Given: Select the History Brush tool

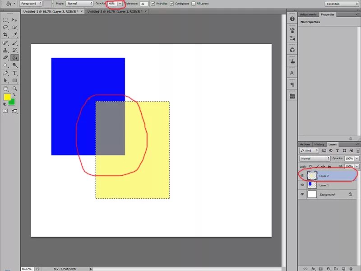Looking at the screenshot, I should pos(15,50).
